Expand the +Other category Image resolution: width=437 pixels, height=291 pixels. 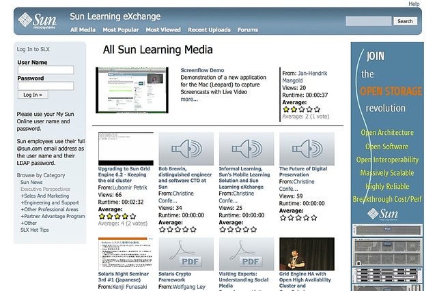(29, 223)
